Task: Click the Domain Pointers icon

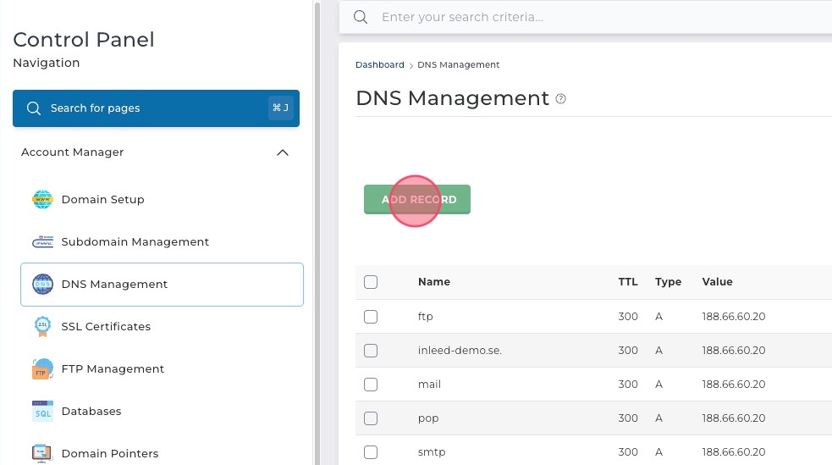Action: tap(42, 453)
